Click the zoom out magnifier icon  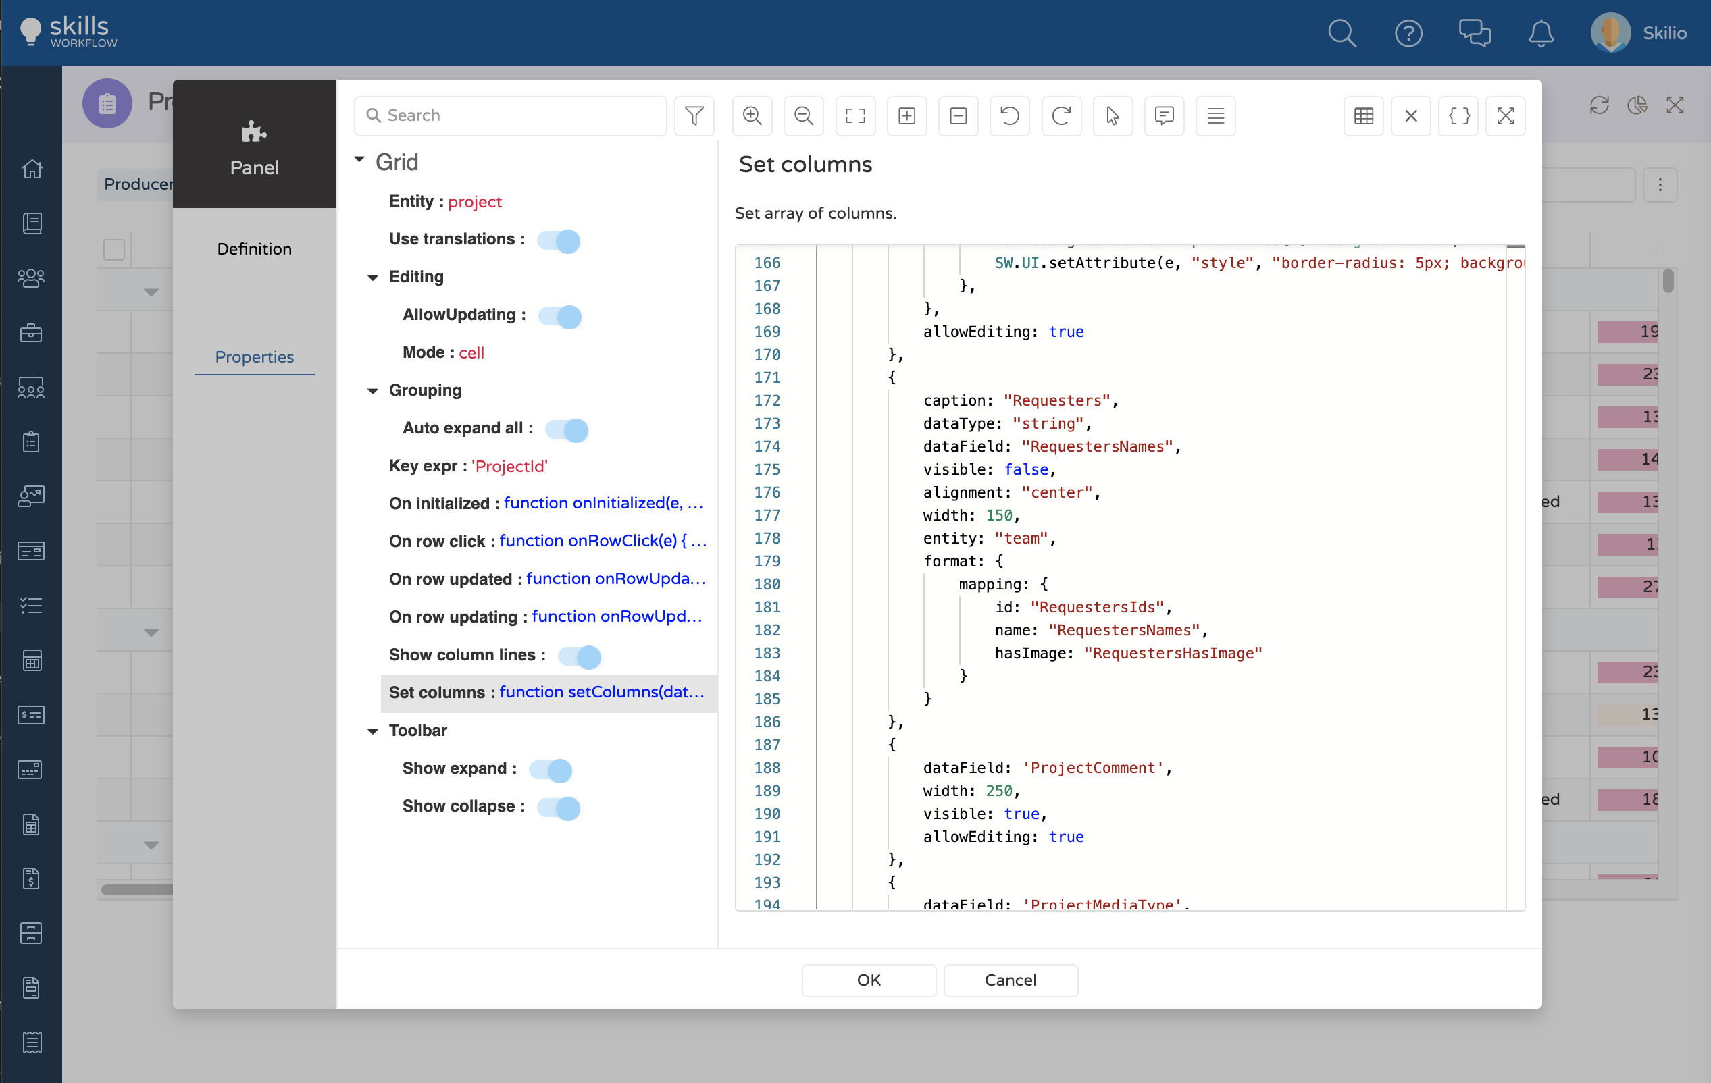click(803, 115)
